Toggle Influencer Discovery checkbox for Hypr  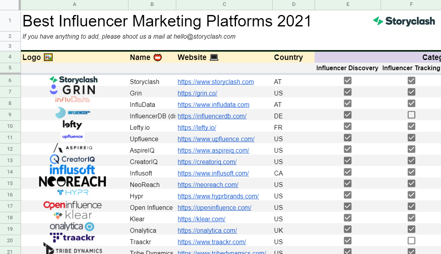tap(348, 195)
